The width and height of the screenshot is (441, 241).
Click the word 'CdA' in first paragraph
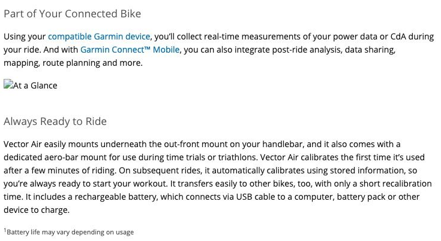point(398,36)
